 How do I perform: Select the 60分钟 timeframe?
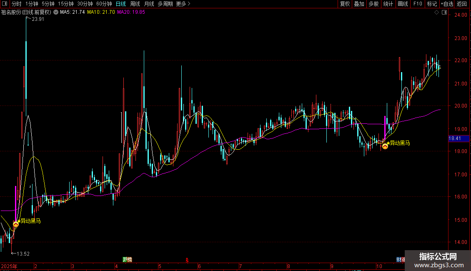104,4
